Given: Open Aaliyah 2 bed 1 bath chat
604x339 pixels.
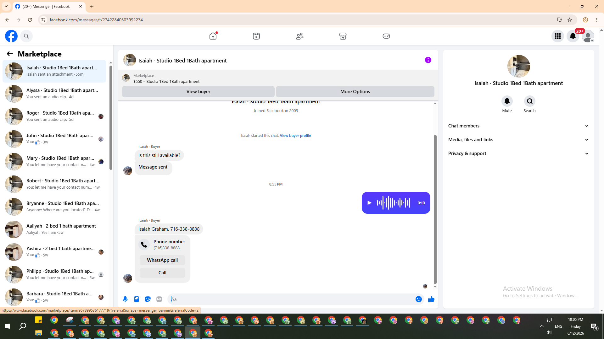Looking at the screenshot, I should 54,229.
